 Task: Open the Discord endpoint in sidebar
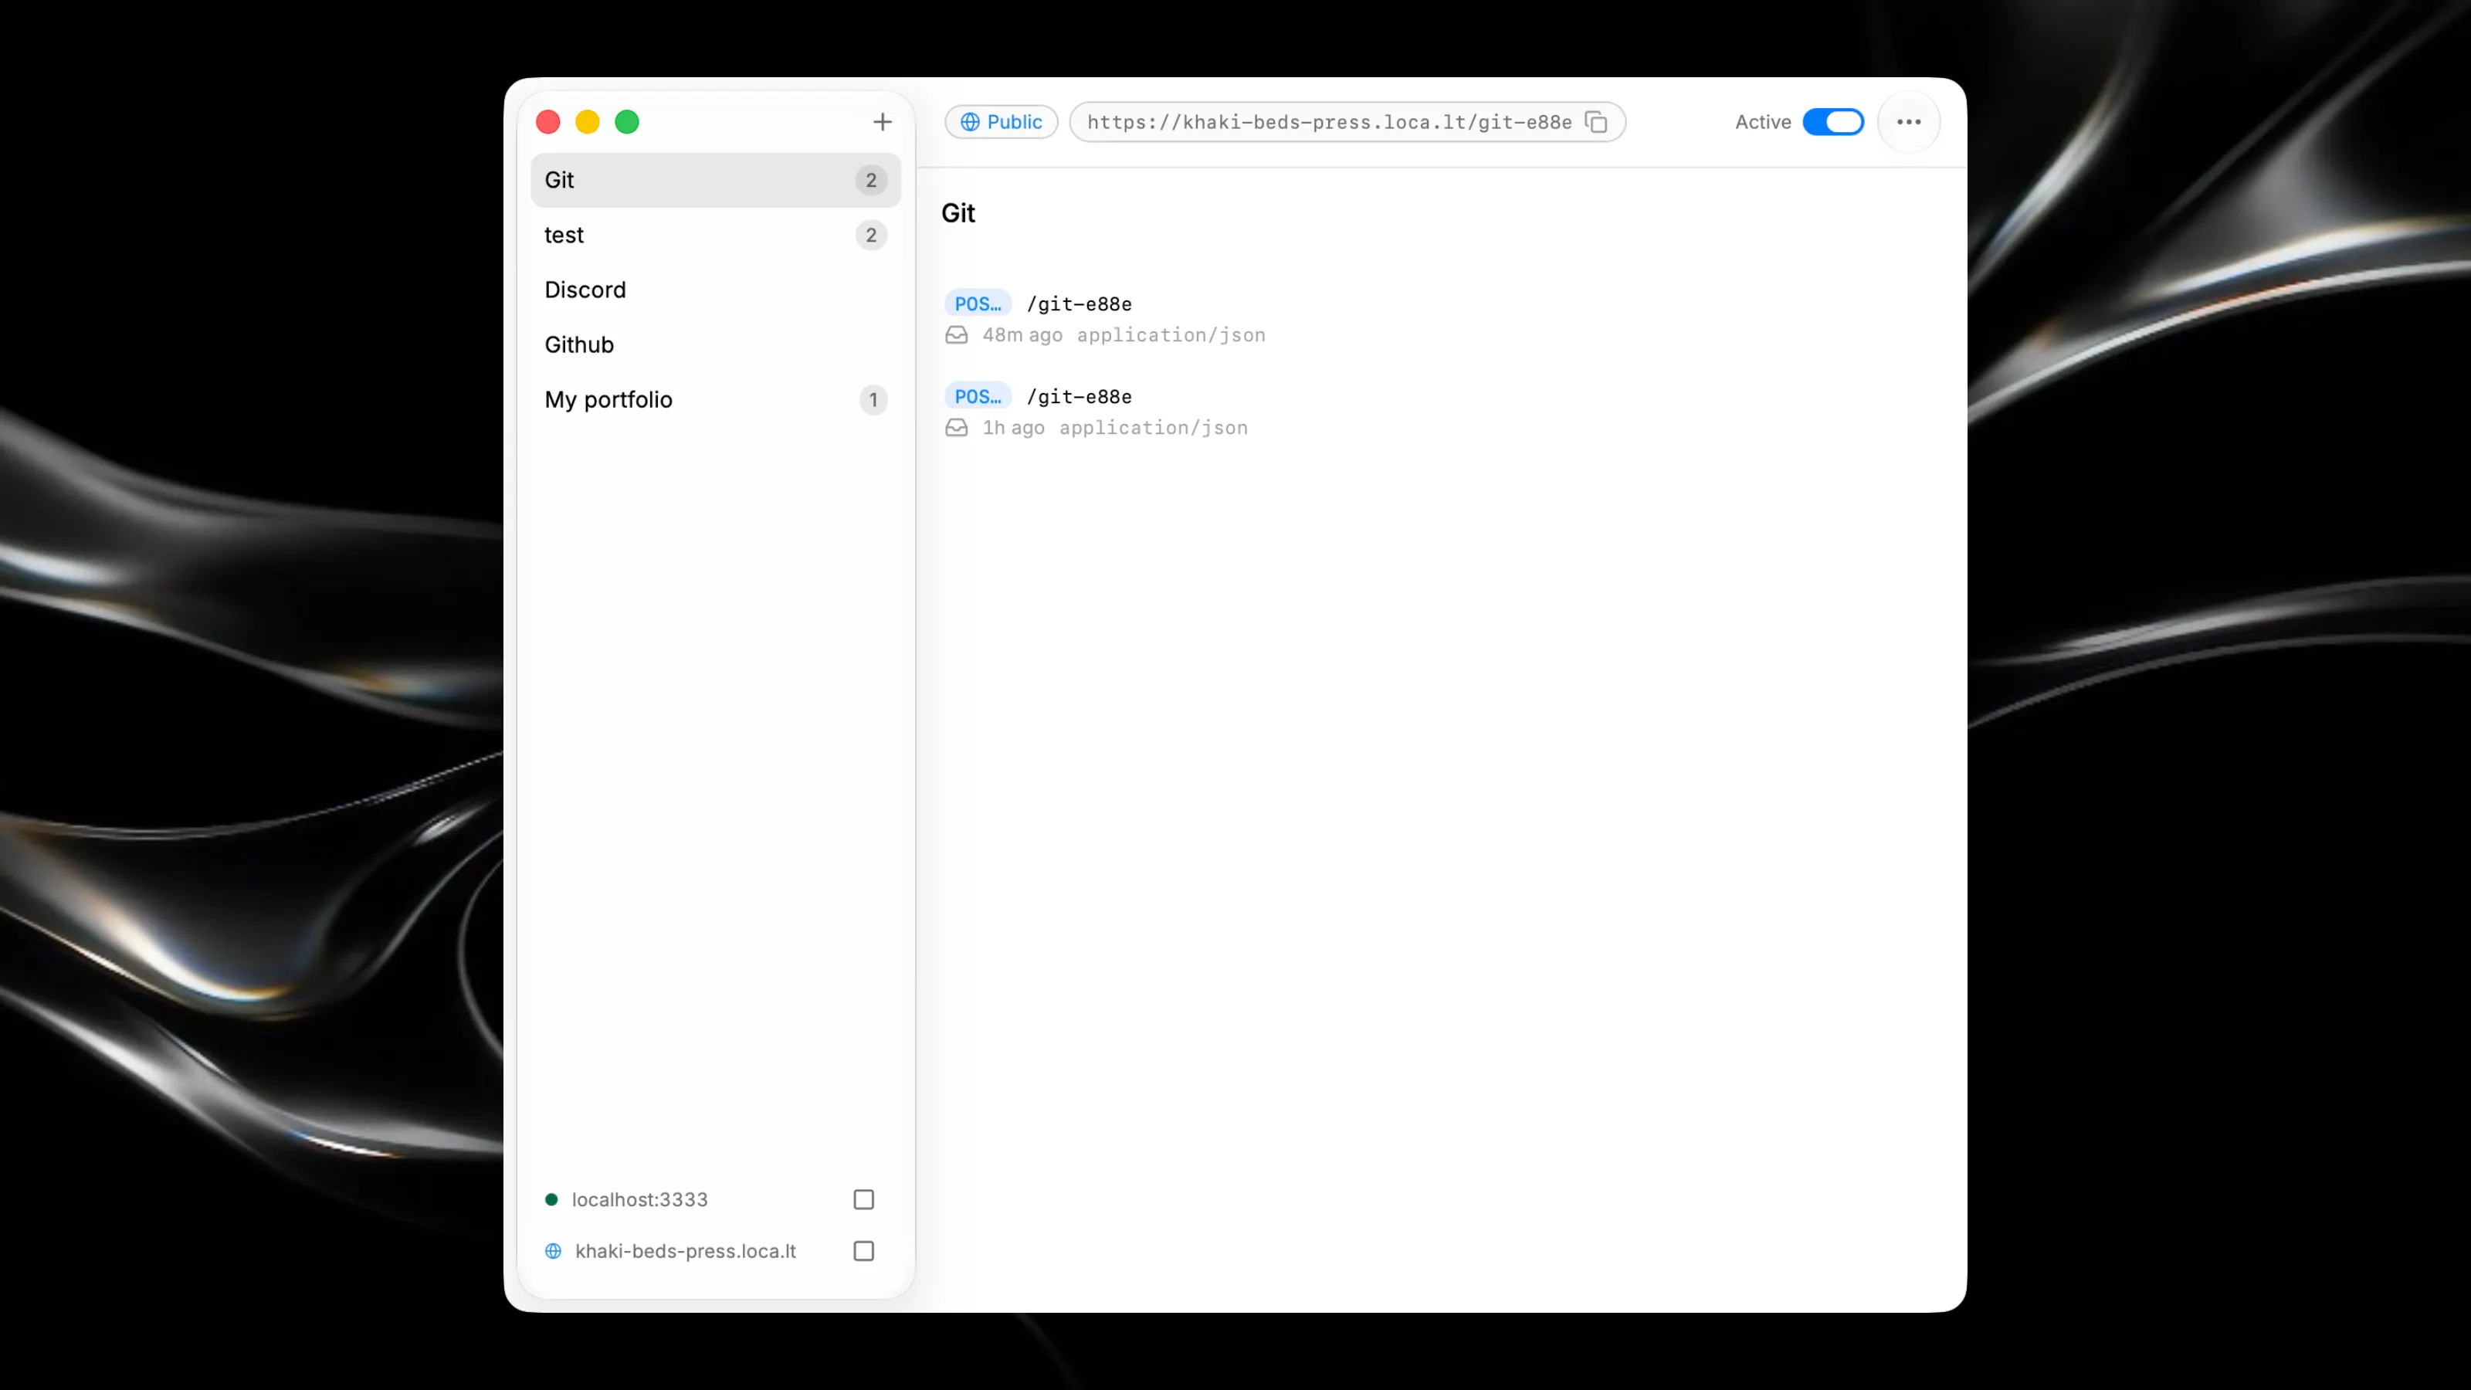(716, 290)
